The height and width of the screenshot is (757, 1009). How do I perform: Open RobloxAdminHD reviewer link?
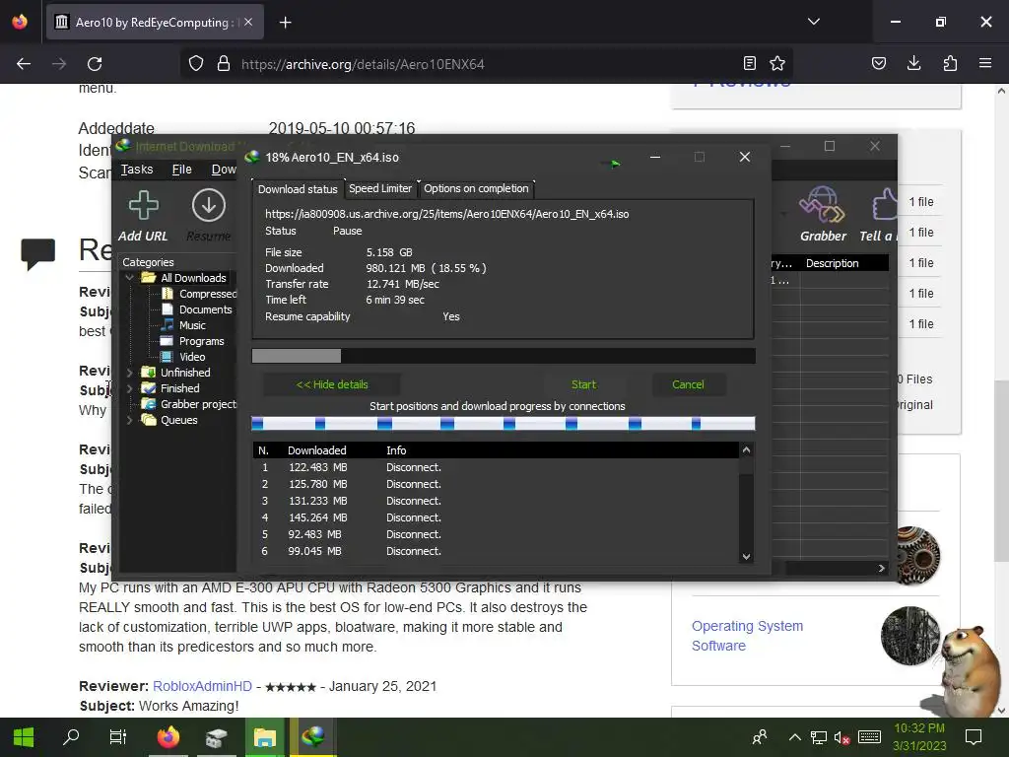point(202,686)
